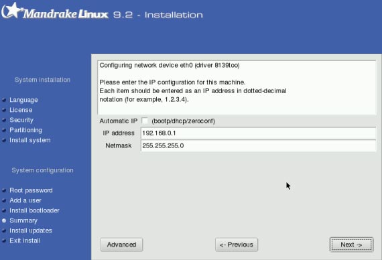
Task: Click the 'Netmask' label
Action: 119,145
